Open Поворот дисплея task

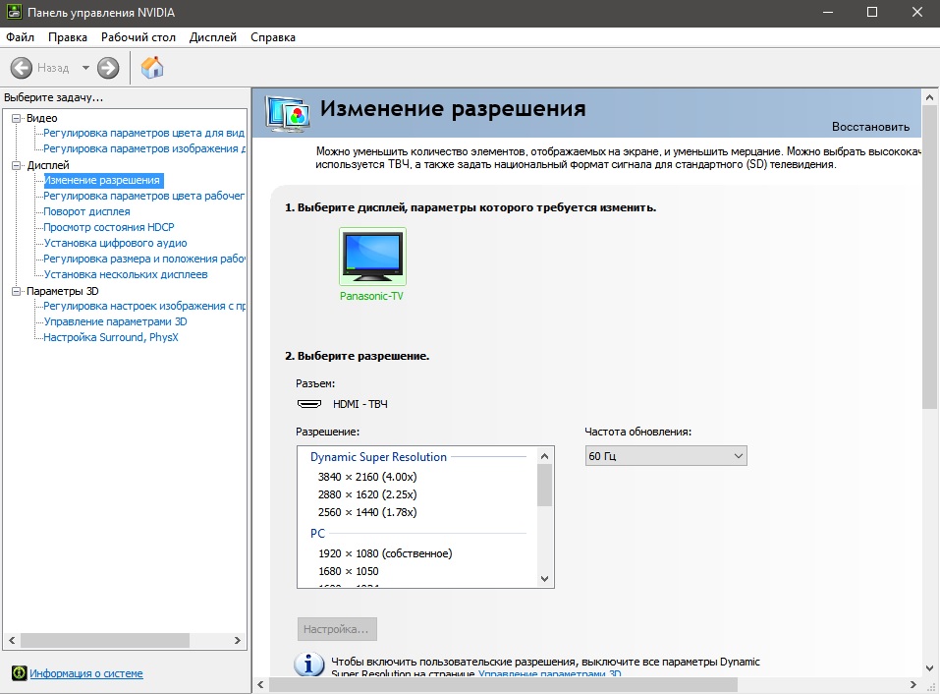(86, 211)
